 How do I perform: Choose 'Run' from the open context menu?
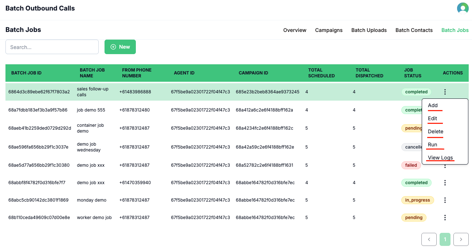[433, 144]
